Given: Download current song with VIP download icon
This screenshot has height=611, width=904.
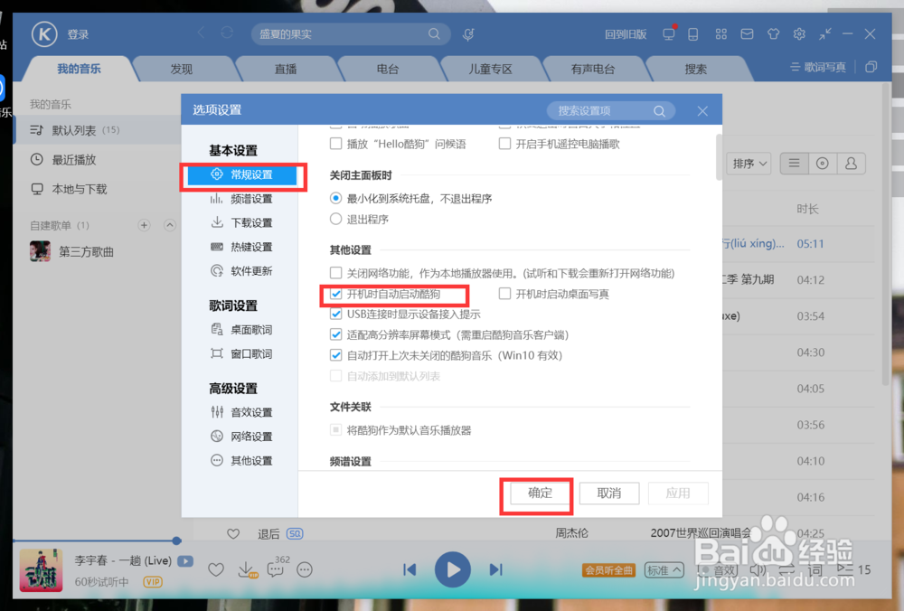Looking at the screenshot, I should (x=247, y=570).
